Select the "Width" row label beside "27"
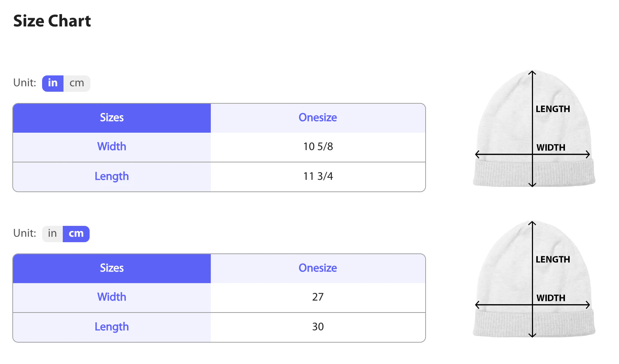This screenshot has height=364, width=619. (112, 297)
